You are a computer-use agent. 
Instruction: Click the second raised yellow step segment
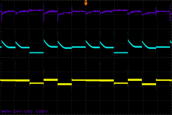pos(135,79)
